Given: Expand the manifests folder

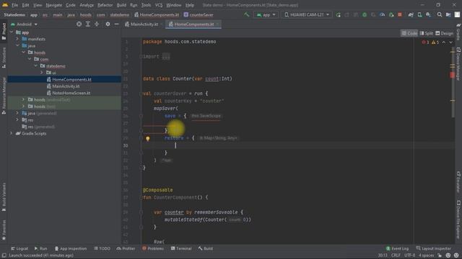Looking at the screenshot, I should 17,39.
